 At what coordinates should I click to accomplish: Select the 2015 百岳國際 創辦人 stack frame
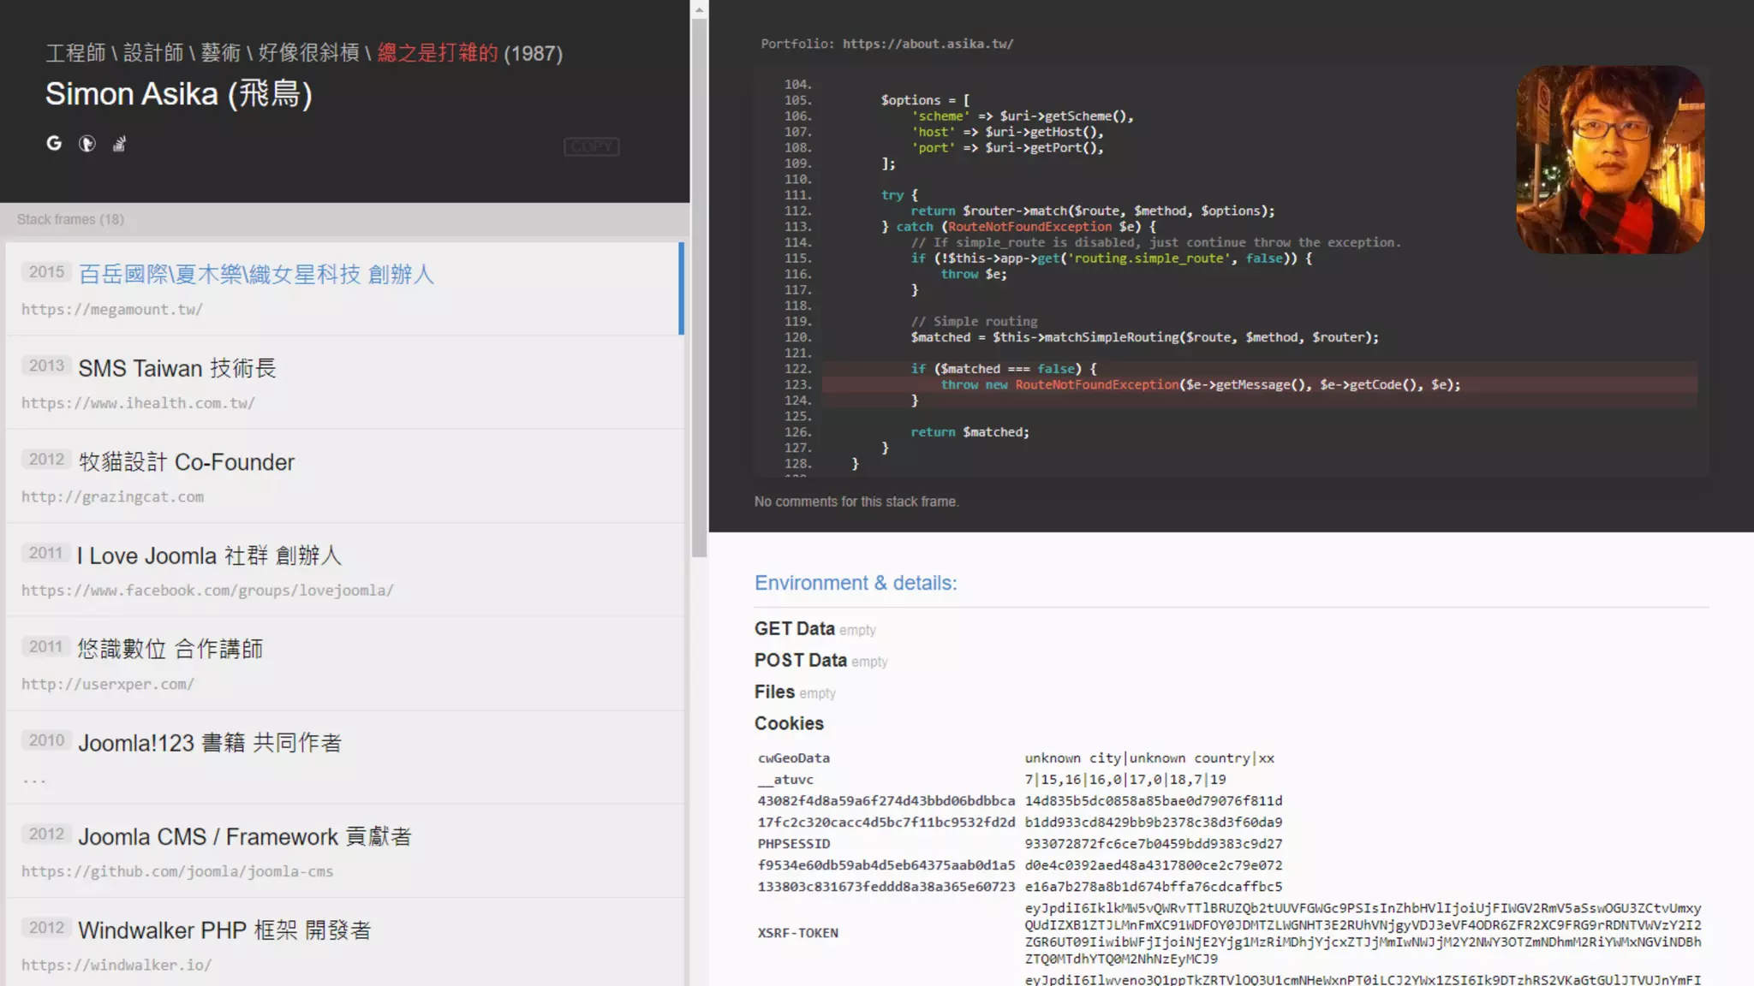point(343,289)
